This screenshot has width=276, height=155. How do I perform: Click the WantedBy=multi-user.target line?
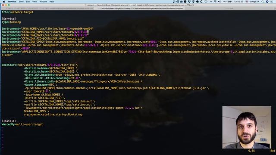[22, 124]
